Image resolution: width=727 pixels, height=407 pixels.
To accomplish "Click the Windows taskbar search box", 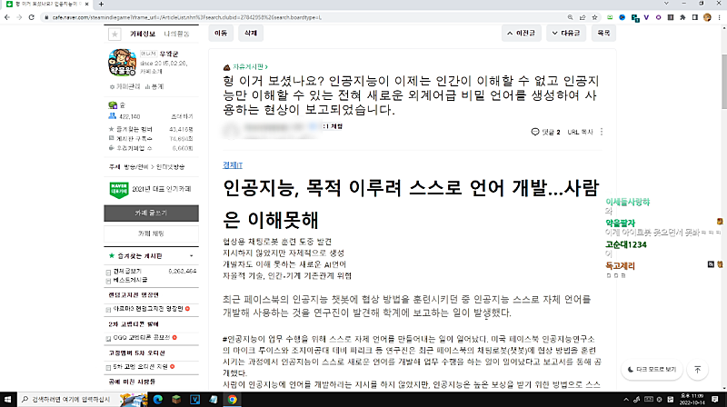I will (x=69, y=399).
